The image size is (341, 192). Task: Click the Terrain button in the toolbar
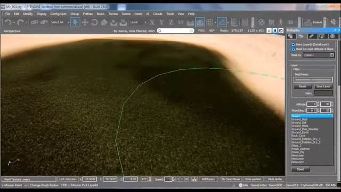point(313,22)
